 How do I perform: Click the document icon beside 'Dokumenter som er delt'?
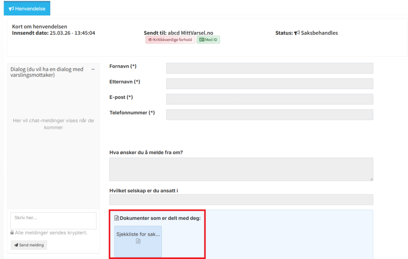[x=117, y=218]
